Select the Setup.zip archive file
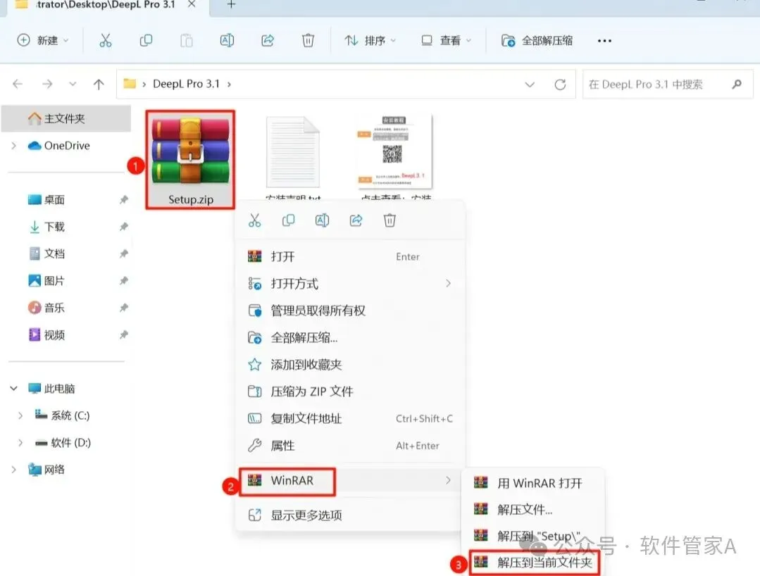The image size is (760, 576). click(x=190, y=160)
